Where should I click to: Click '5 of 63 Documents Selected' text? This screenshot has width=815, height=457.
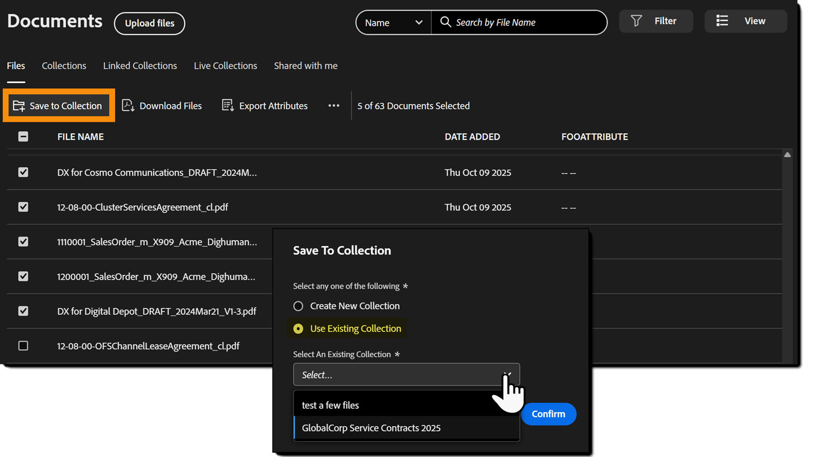413,106
